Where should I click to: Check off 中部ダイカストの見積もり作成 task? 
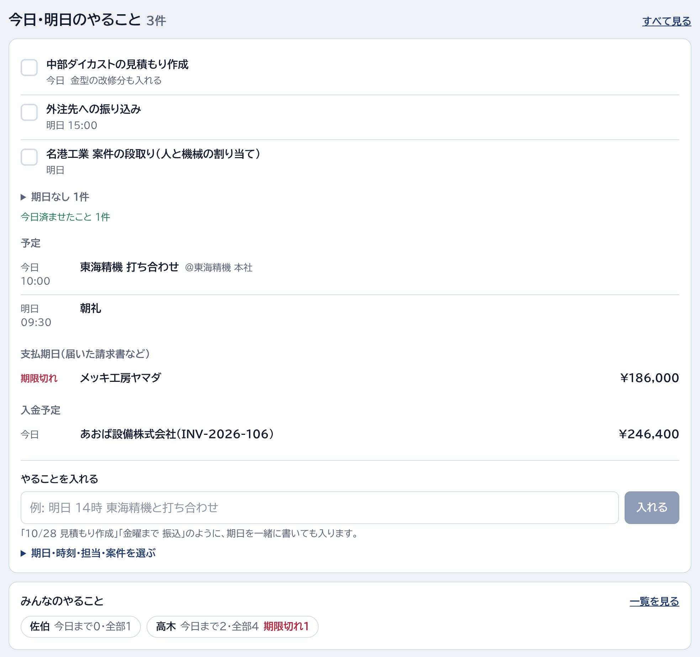tap(29, 68)
